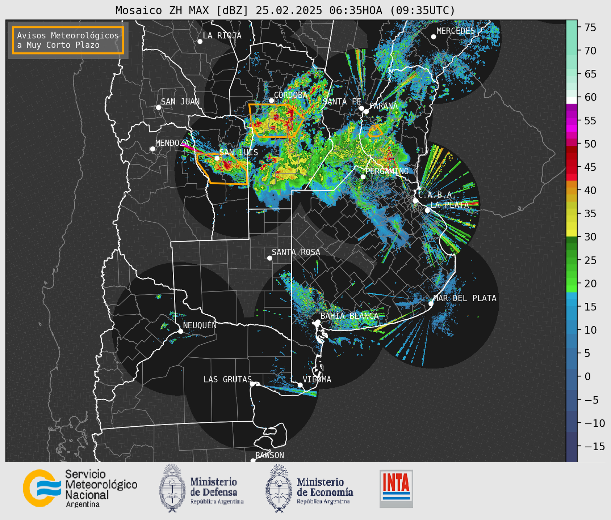Click the CORDOBA city label
Image resolution: width=611 pixels, height=520 pixels.
coord(290,95)
